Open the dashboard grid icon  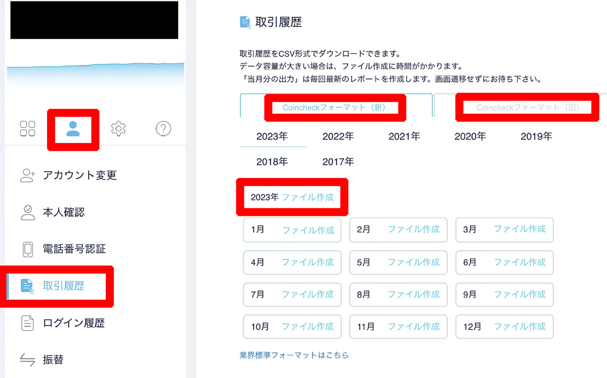[27, 128]
